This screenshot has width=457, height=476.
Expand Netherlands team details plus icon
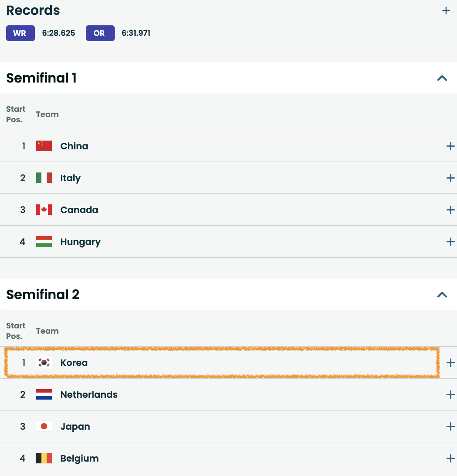pyautogui.click(x=450, y=395)
